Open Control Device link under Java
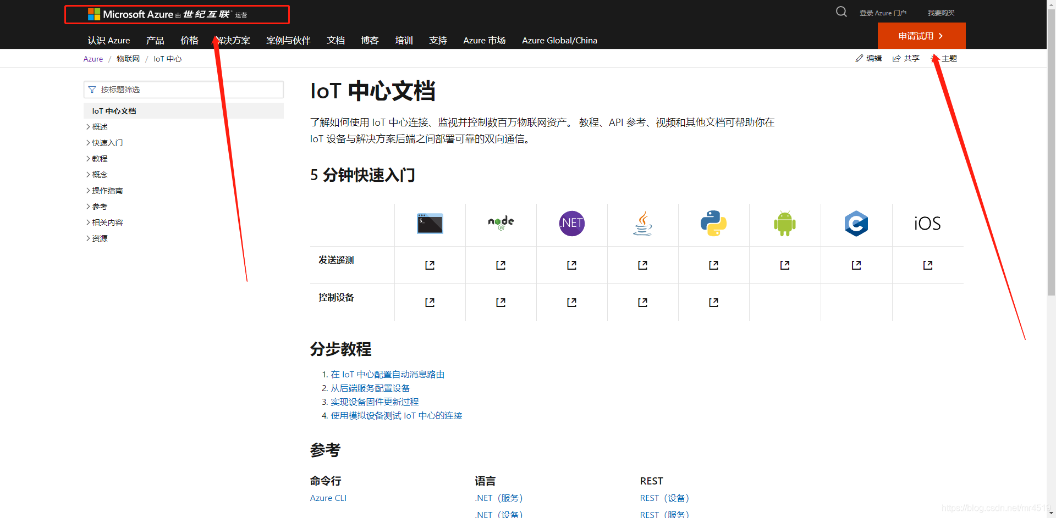The width and height of the screenshot is (1056, 518). coord(642,303)
